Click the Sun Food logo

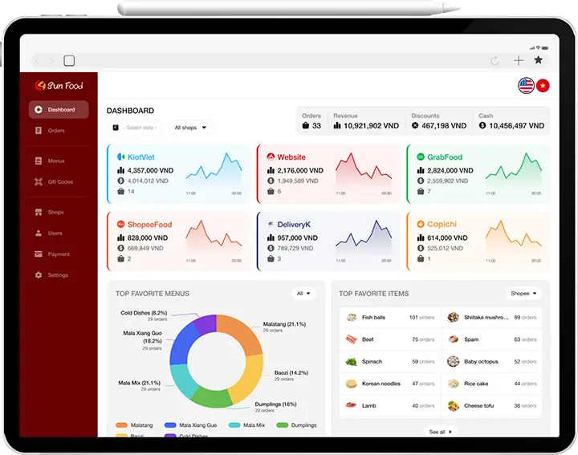click(59, 86)
